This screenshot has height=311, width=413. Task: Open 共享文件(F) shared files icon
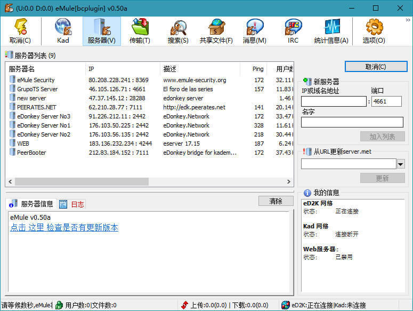tap(216, 31)
